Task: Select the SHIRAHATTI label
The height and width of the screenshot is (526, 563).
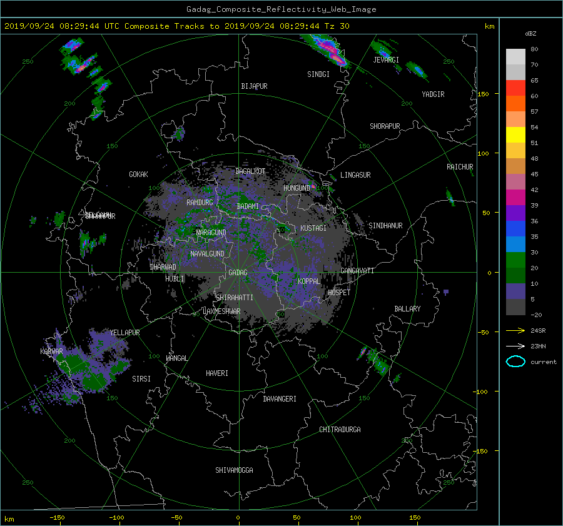Action: (235, 298)
